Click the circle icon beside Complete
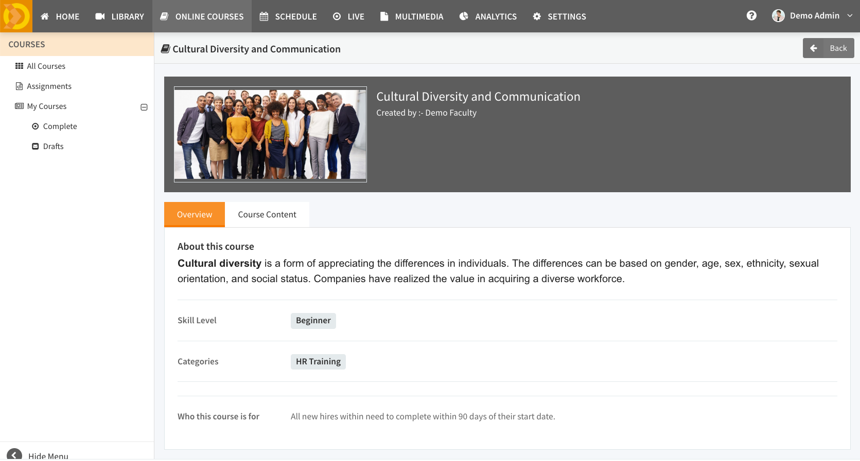The height and width of the screenshot is (461, 860). (35, 126)
